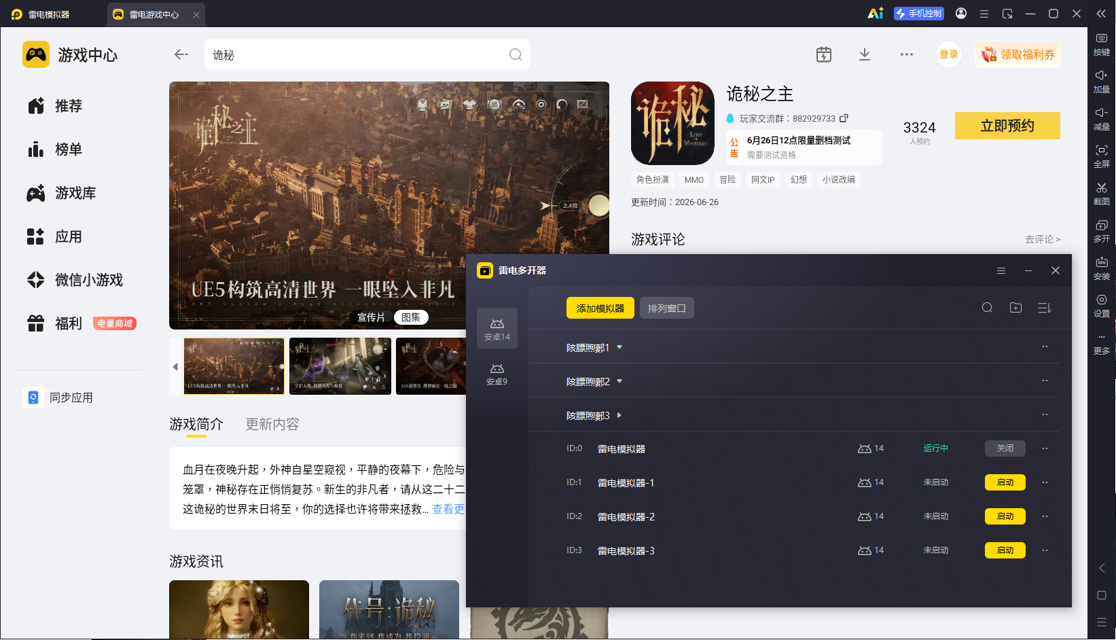Click the new group folder icon in 雷电多开器
This screenshot has width=1116, height=640.
(1016, 308)
